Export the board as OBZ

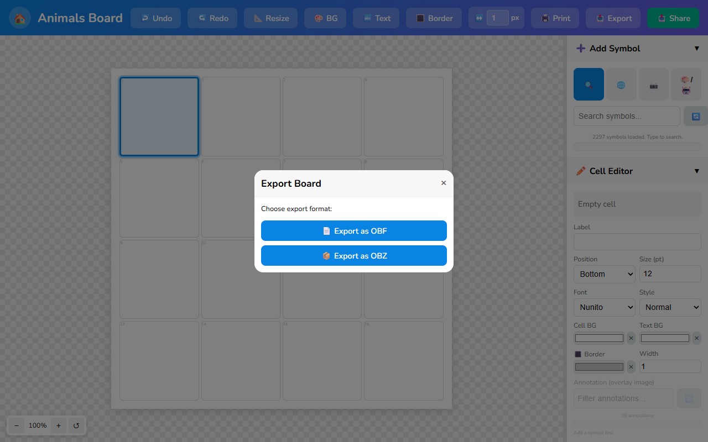click(x=354, y=255)
